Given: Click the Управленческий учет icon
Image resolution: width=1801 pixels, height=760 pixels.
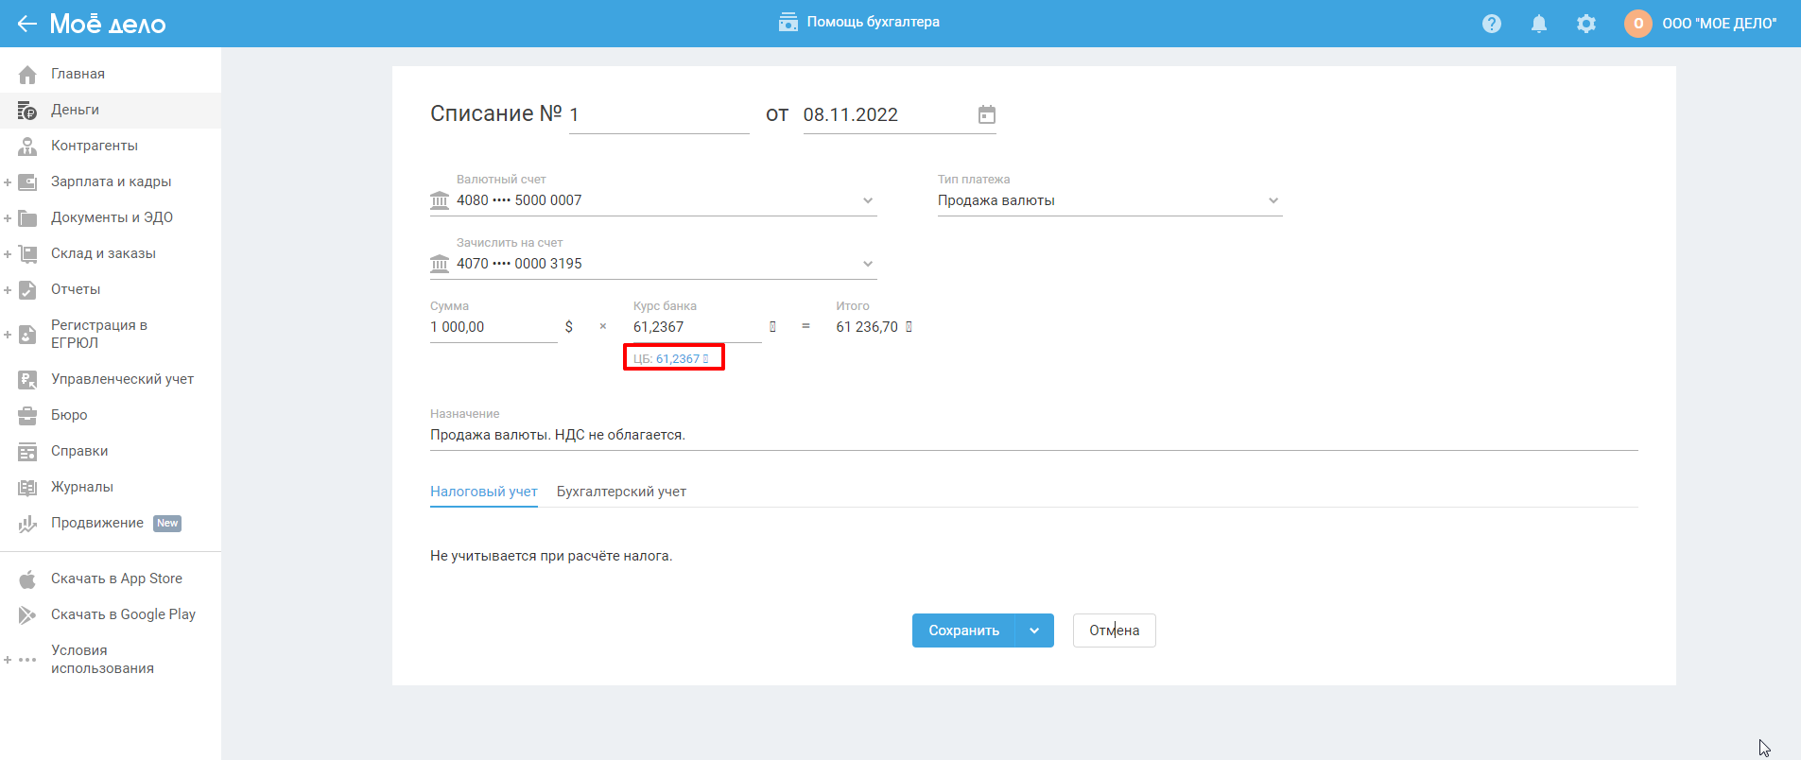Looking at the screenshot, I should point(27,379).
